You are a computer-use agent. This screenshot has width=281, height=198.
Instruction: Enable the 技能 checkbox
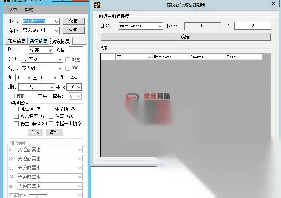tap(12, 96)
